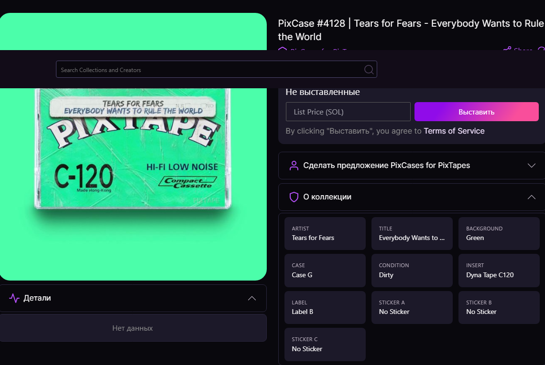Click the person icon beside Сделать предложение
545x365 pixels.
(294, 166)
